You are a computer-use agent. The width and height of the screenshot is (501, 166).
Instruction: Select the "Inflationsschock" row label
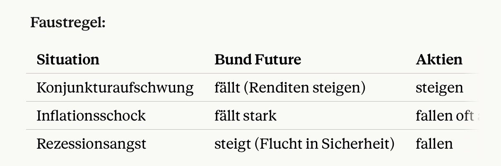coord(91,116)
